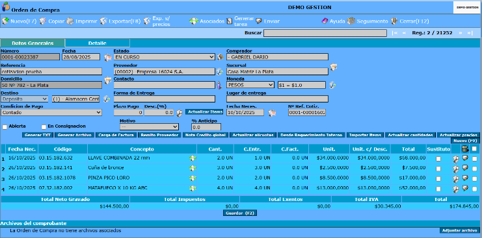Viewport: 482px width, 238px height.
Task: Click the Actualizar precios button
Action: tap(459, 135)
